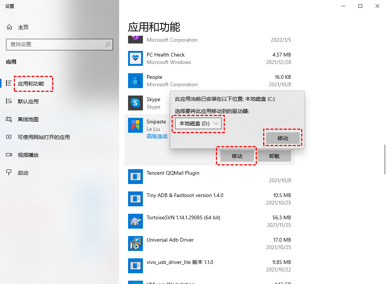
Task: Click the 2021/10/22 install date
Action: (278, 270)
